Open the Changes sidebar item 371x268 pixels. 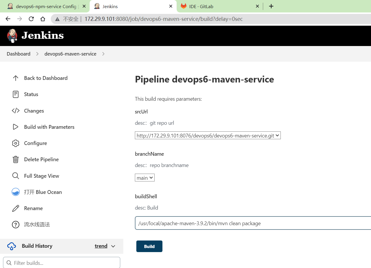coord(34,111)
